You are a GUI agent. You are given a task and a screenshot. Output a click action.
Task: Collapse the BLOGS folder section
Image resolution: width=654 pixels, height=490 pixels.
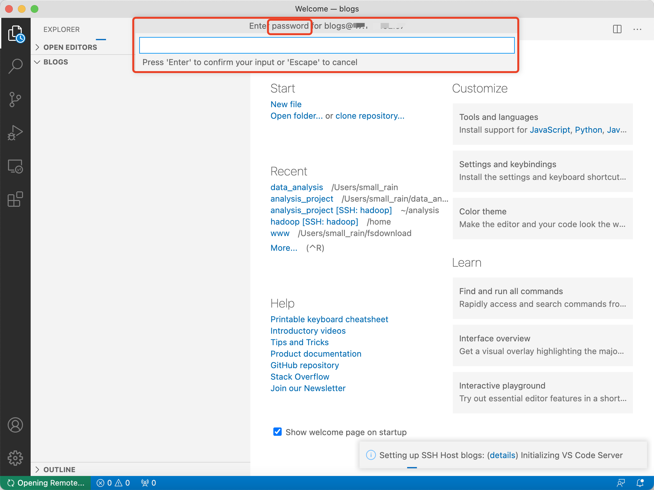click(56, 62)
